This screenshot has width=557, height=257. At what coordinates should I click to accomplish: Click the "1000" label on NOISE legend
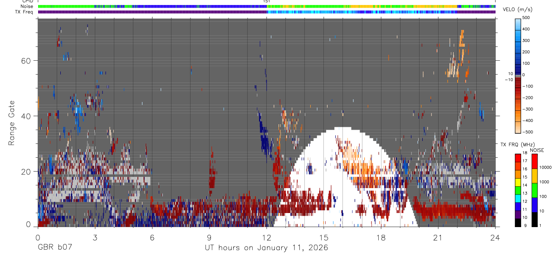click(545, 182)
